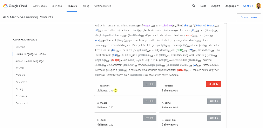This screenshot has height=128, width=263.
Task: Jump to Pricing in the sidebar
Action: [19, 89]
